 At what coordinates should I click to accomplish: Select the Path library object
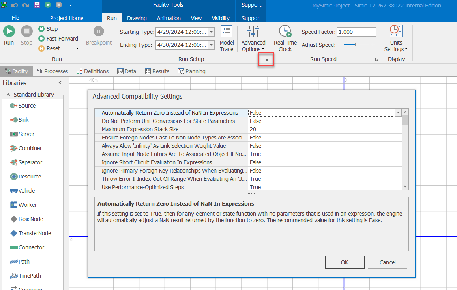[x=19, y=262]
